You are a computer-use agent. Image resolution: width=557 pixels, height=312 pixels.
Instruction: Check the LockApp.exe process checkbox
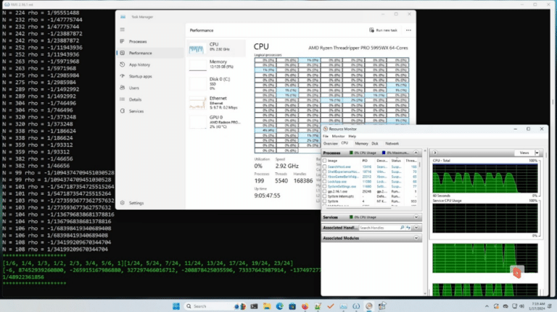[x=325, y=182]
